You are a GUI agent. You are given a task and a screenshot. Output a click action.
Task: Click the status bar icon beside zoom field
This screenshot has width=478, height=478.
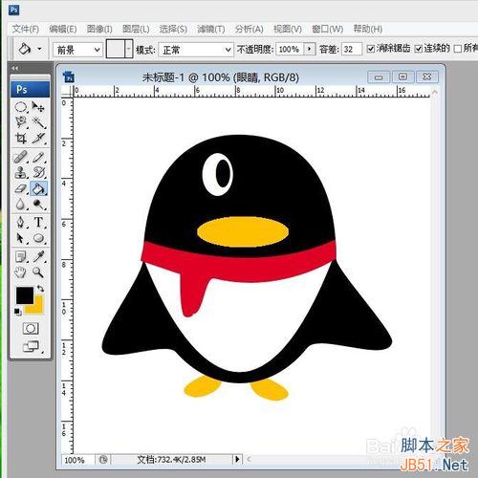pyautogui.click(x=103, y=460)
